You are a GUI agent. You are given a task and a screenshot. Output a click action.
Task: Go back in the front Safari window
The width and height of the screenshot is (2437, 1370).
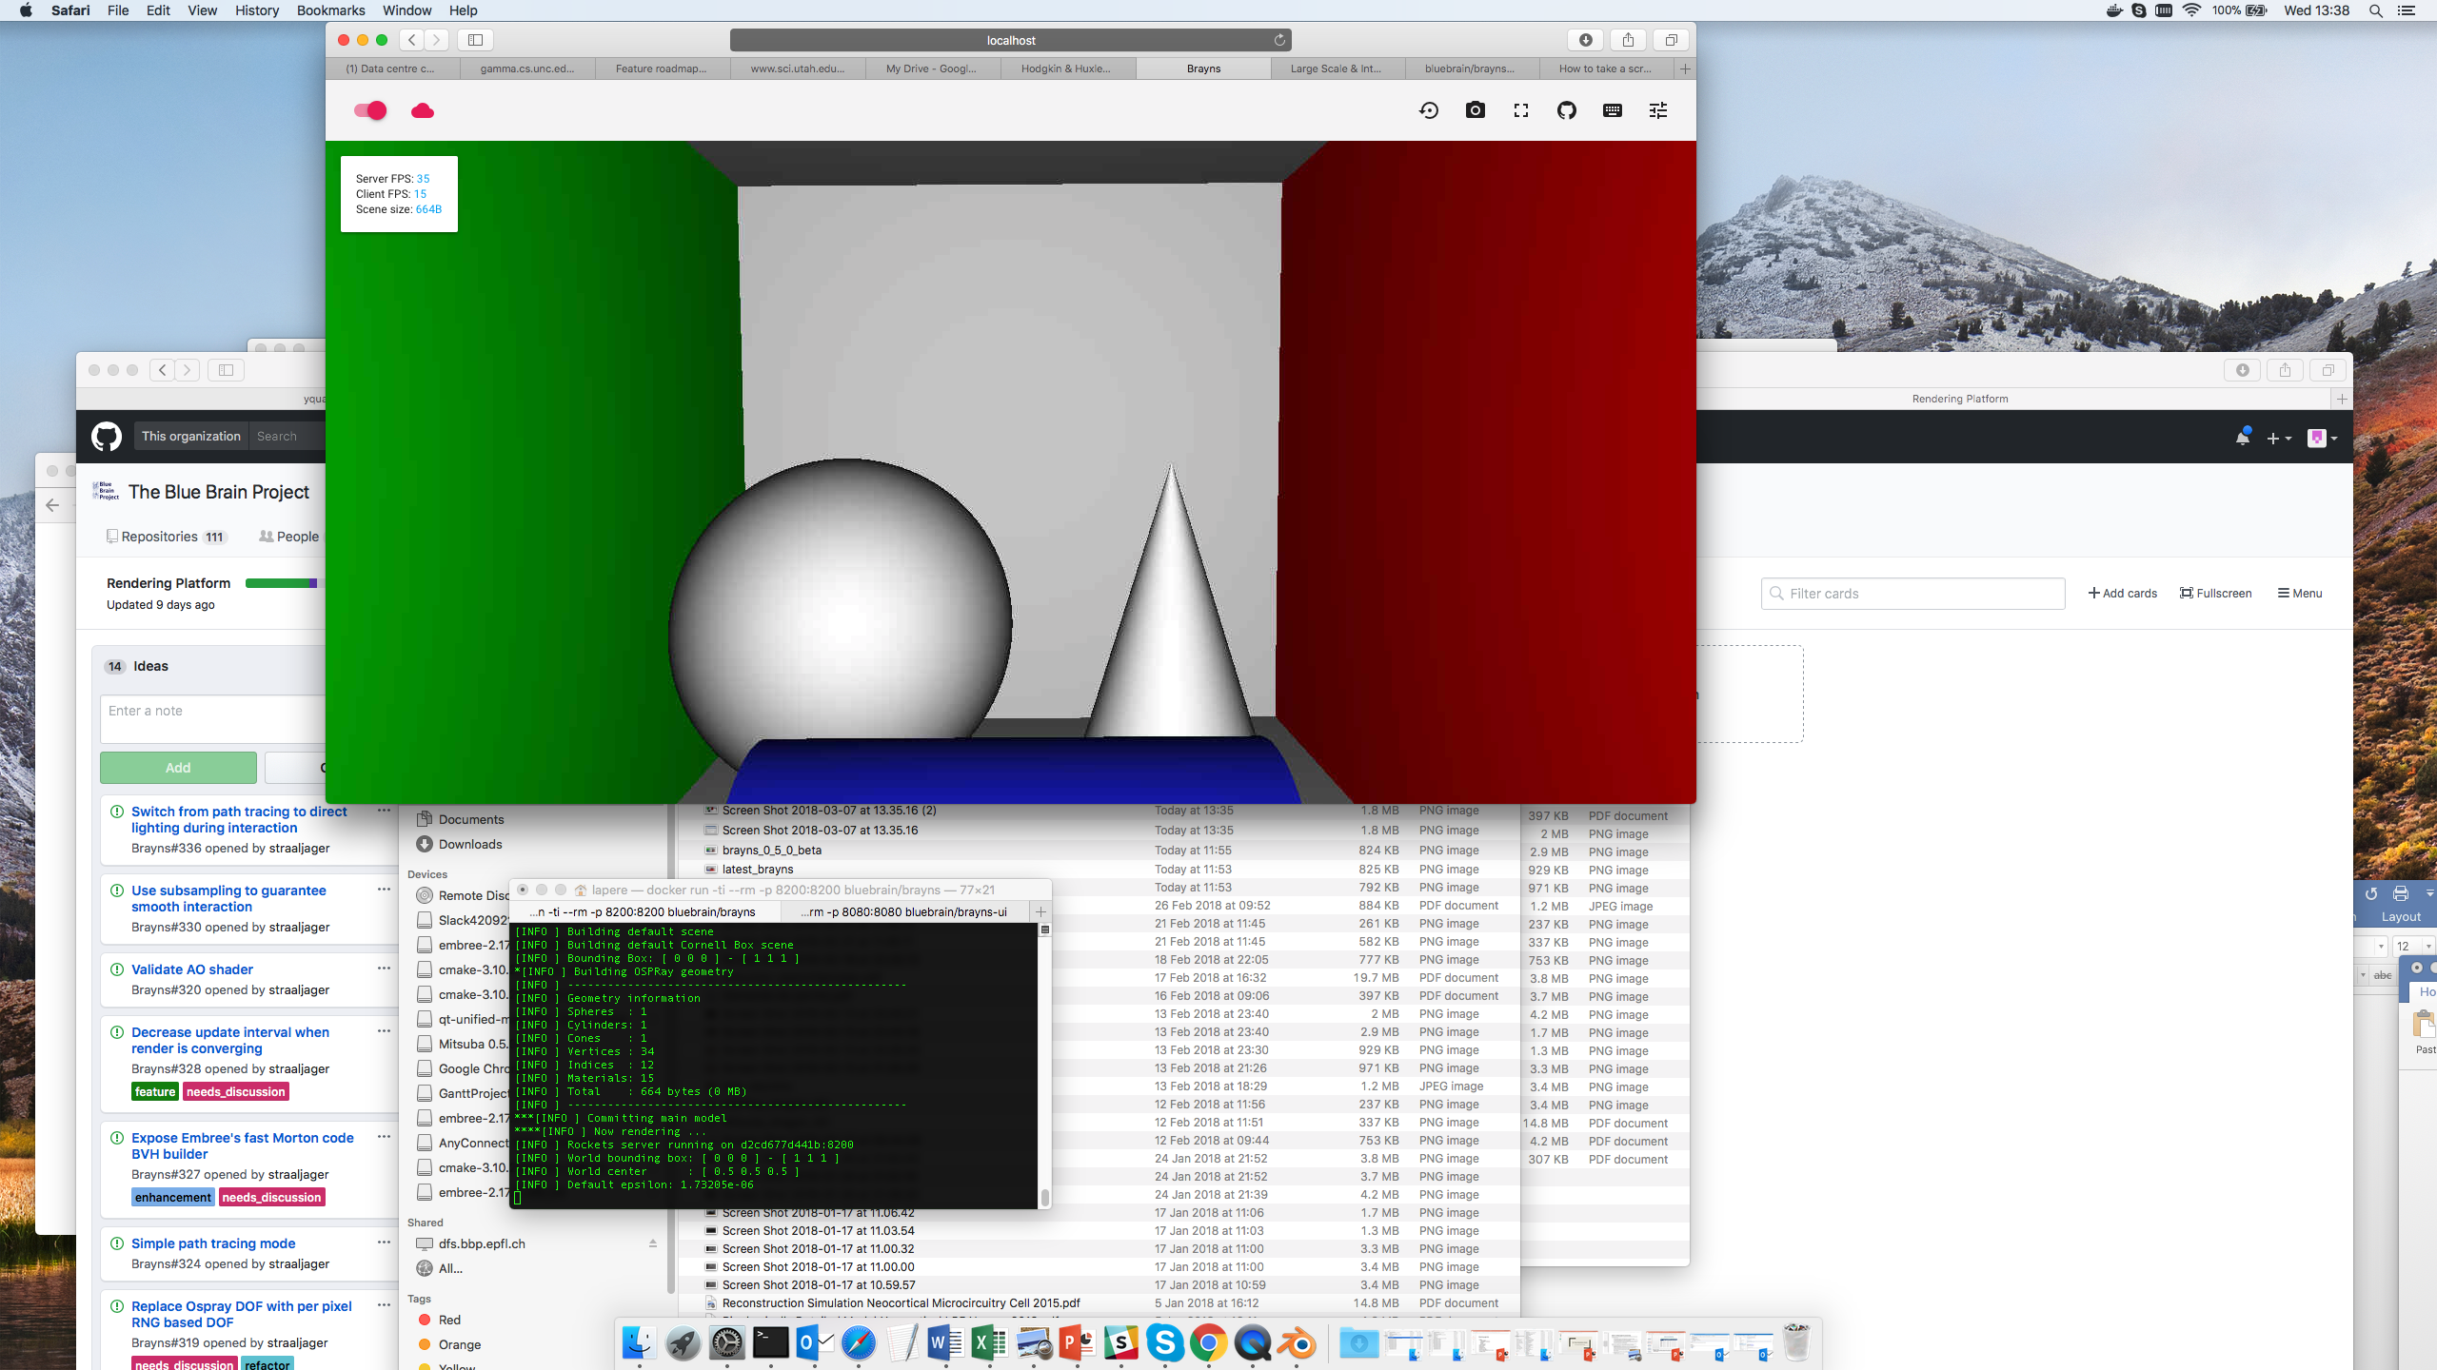pyautogui.click(x=411, y=40)
